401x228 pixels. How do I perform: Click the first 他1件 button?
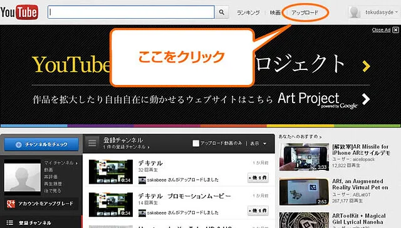click(x=258, y=177)
